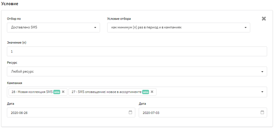Click the arrow at right of 'Любой ресурс'
The height and width of the screenshot is (128, 274).
coord(262,71)
